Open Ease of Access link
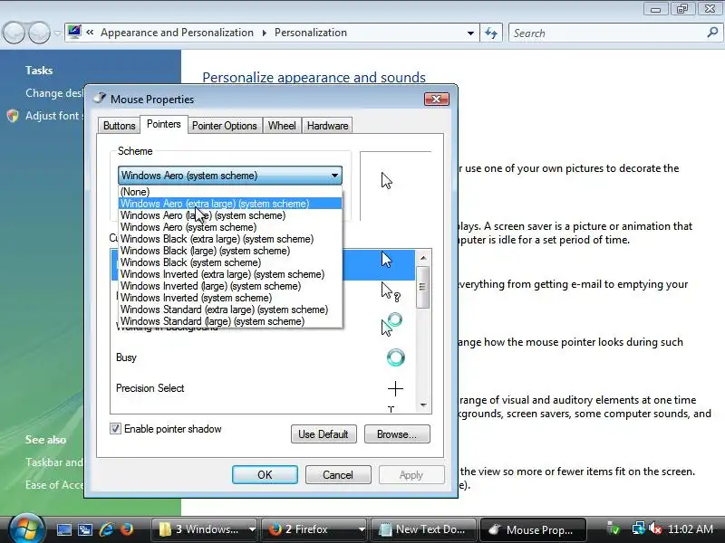 [54, 485]
